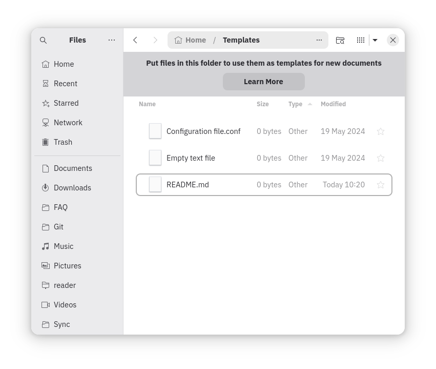Open Videos in the sidebar
The width and height of the screenshot is (436, 369).
tap(77, 305)
